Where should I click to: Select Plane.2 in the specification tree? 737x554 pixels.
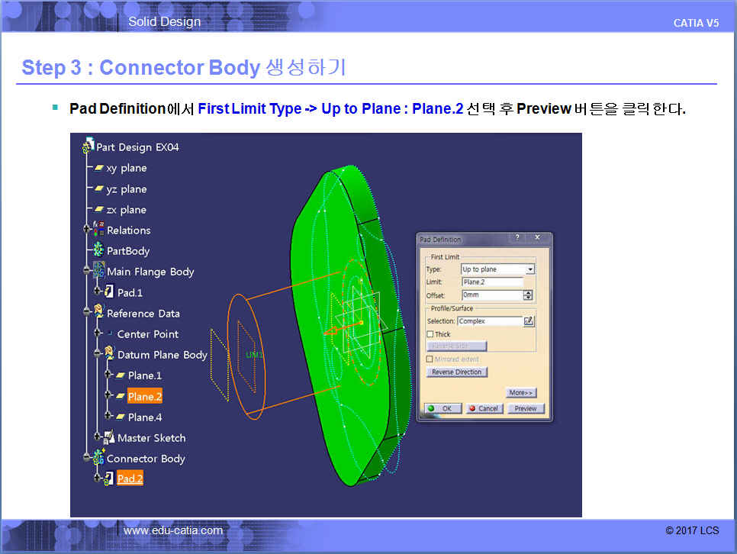(x=144, y=396)
